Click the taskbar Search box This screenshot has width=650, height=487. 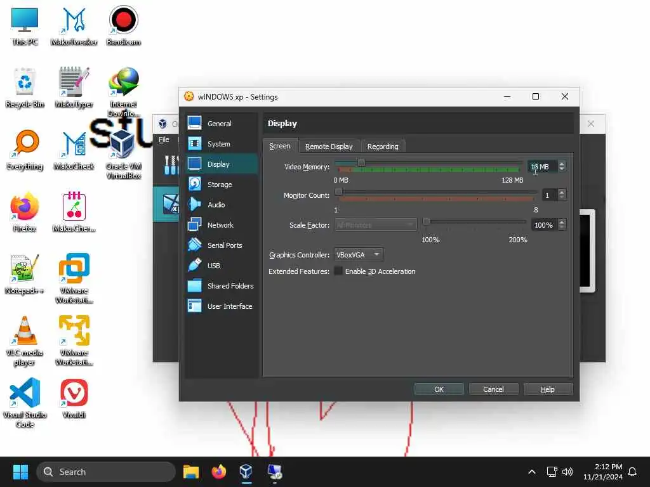106,472
